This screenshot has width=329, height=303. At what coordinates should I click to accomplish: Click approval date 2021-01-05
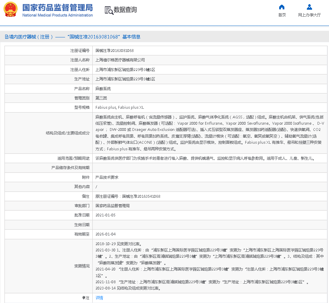106,215
